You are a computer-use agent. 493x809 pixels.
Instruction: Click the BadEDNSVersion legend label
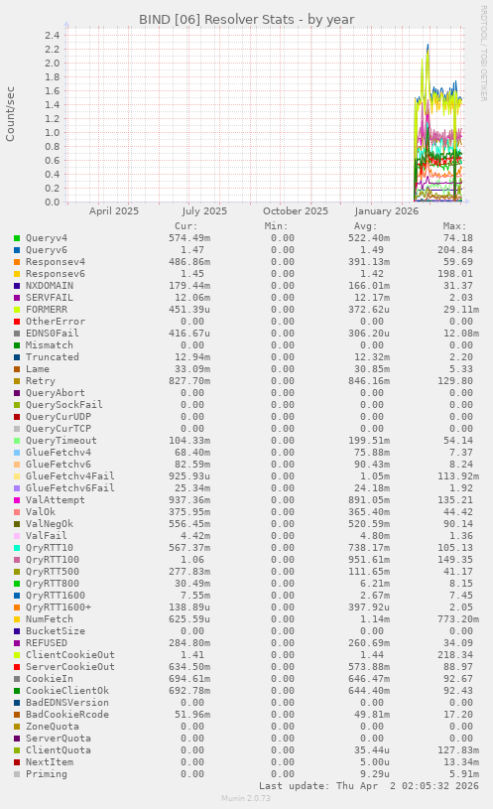67,703
